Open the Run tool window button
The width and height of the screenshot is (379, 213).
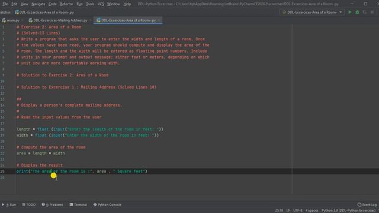(x=9, y=205)
